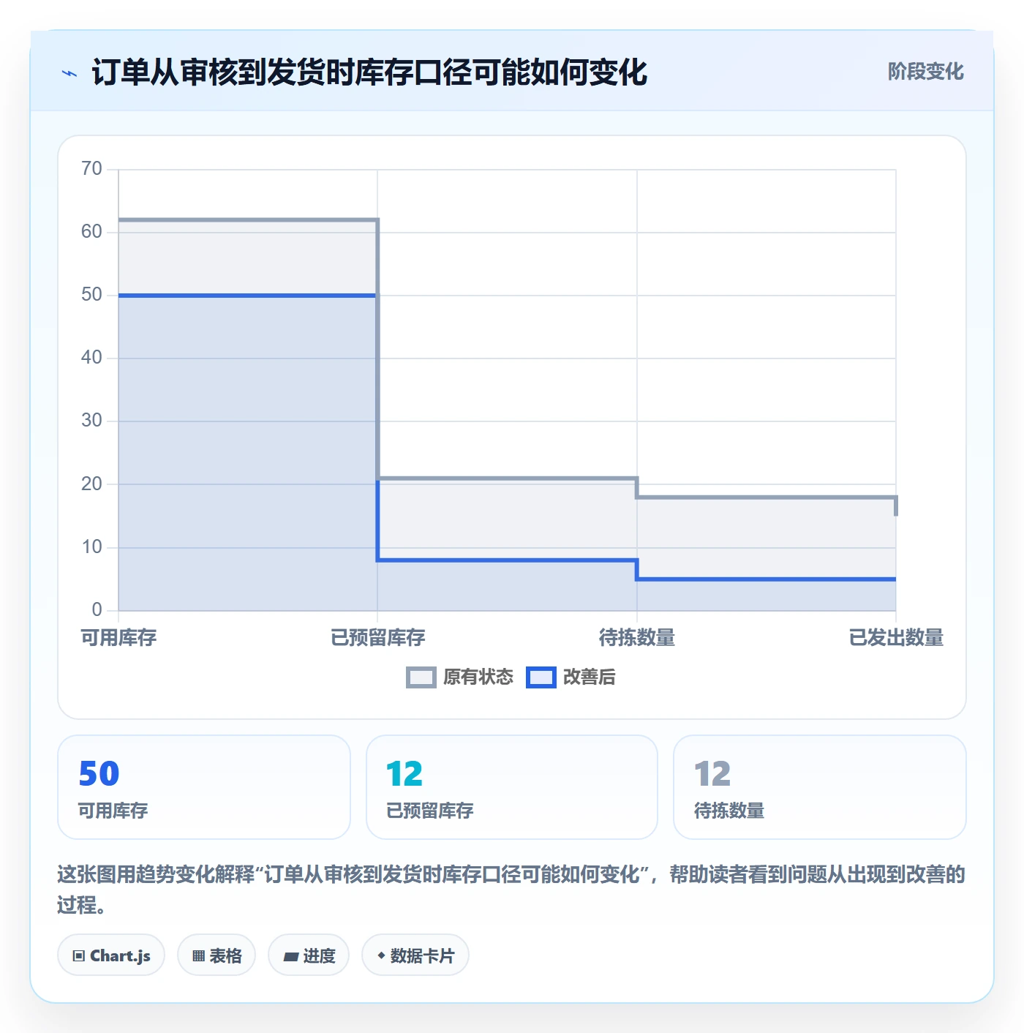Click the blue 改善后 step line at 50

pyautogui.click(x=248, y=296)
